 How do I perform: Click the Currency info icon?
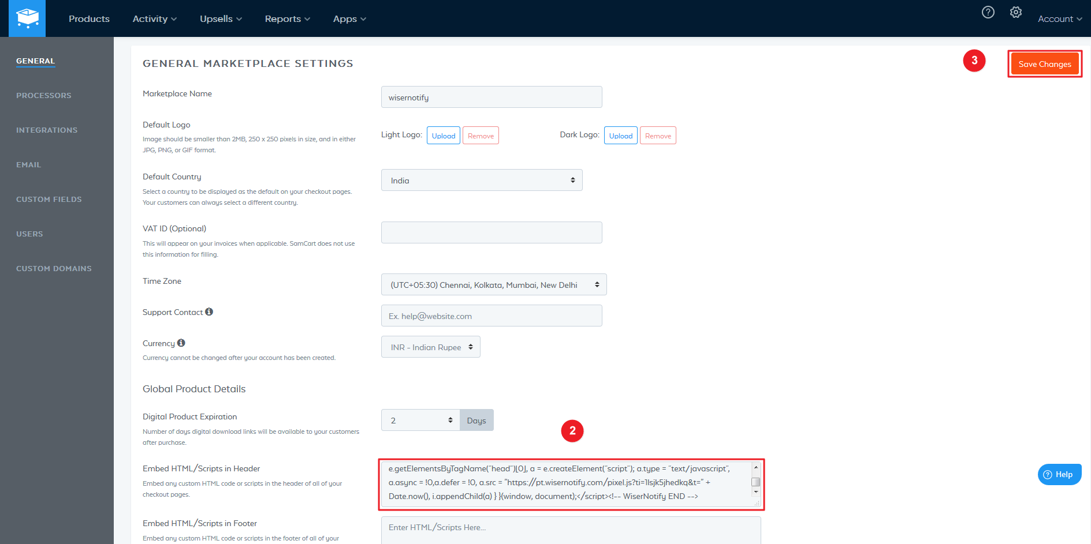tap(181, 343)
